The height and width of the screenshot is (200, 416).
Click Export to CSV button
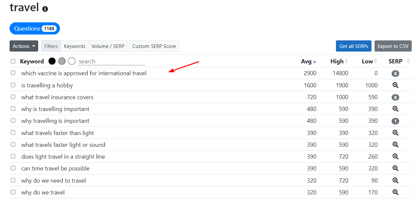coord(393,46)
